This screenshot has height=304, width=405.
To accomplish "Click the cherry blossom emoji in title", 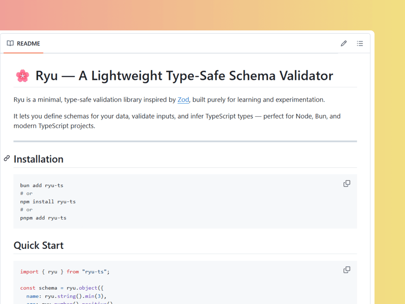I will [22, 76].
